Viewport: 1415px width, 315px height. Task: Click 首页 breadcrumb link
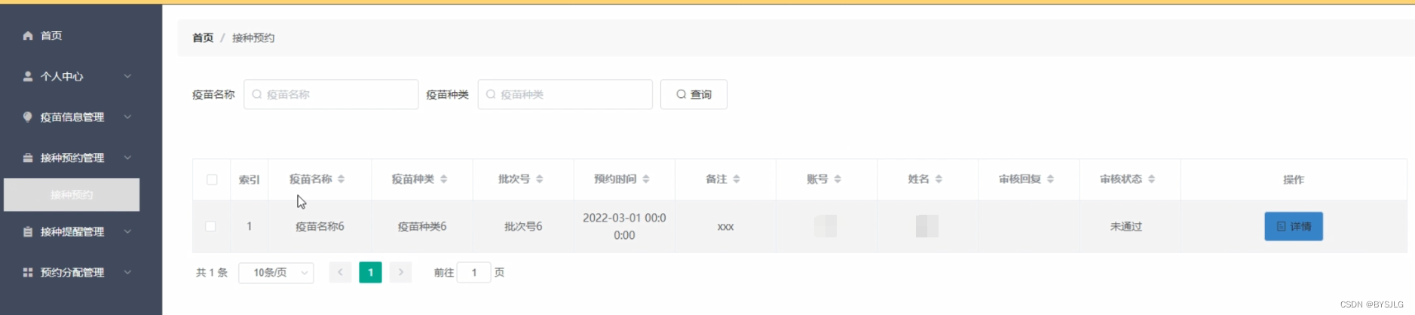203,38
